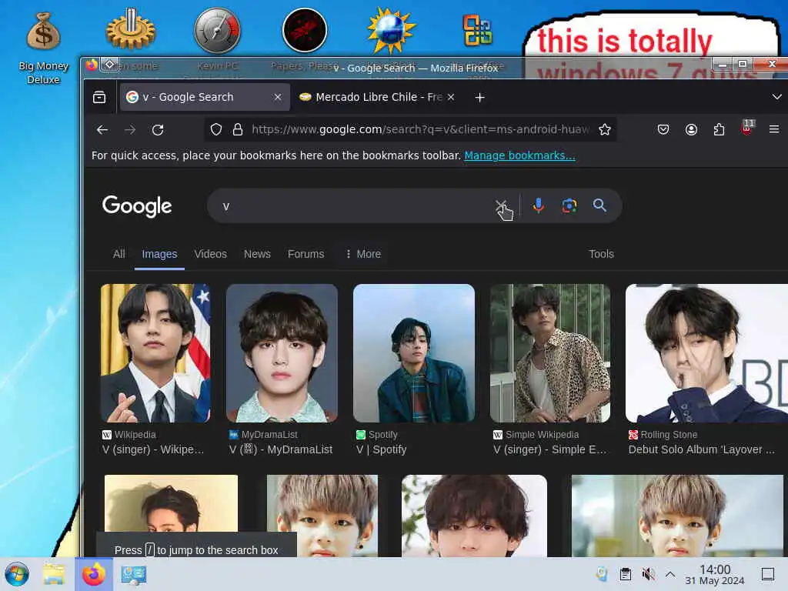Image resolution: width=788 pixels, height=591 pixels.
Task: Submit search with magnifier icon
Action: [x=599, y=205]
